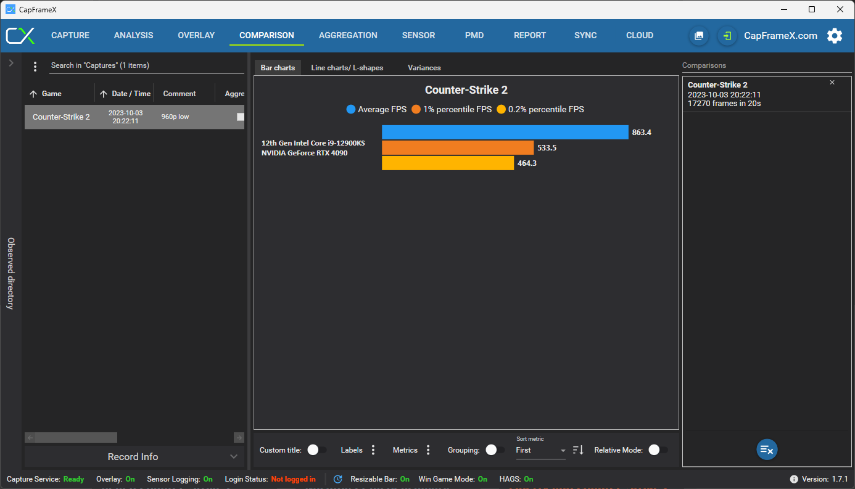Viewport: 855px width, 489px height.
Task: Click the login arrow icon
Action: click(x=728, y=36)
